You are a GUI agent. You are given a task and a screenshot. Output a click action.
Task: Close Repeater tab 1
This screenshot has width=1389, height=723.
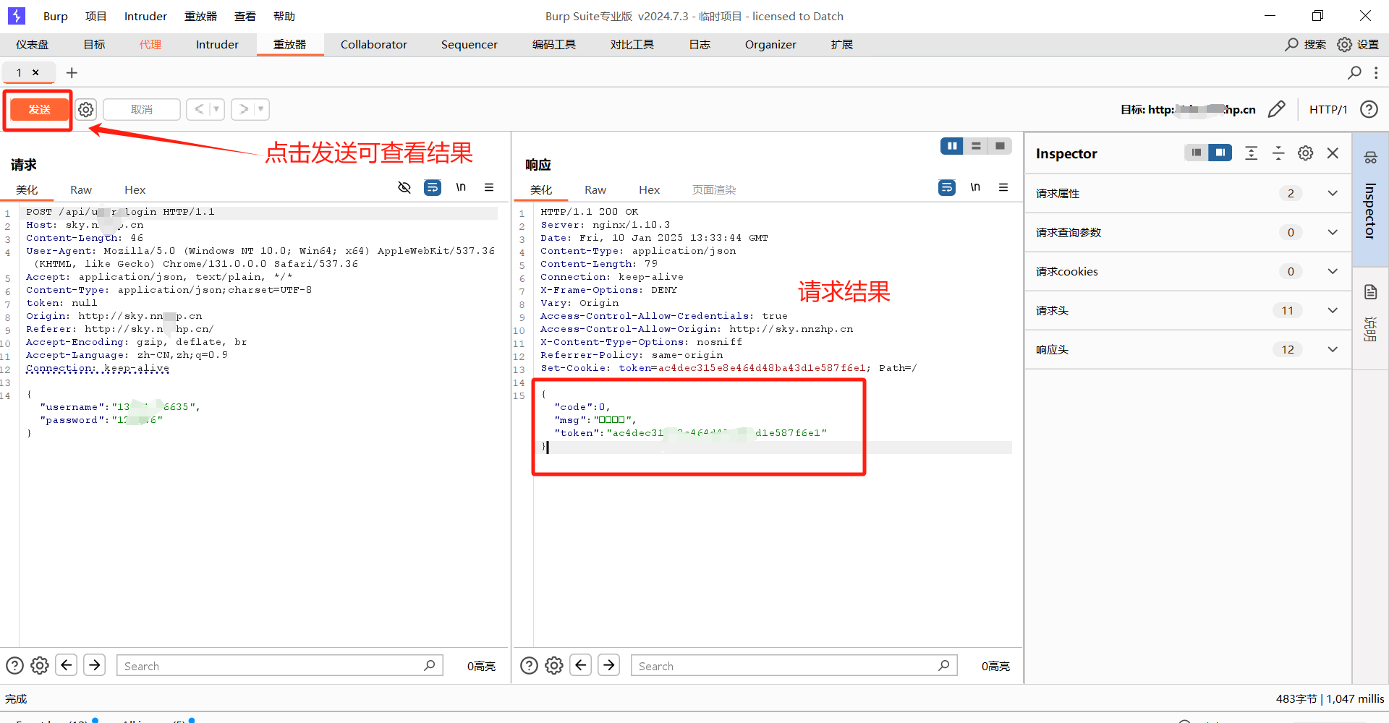(35, 72)
